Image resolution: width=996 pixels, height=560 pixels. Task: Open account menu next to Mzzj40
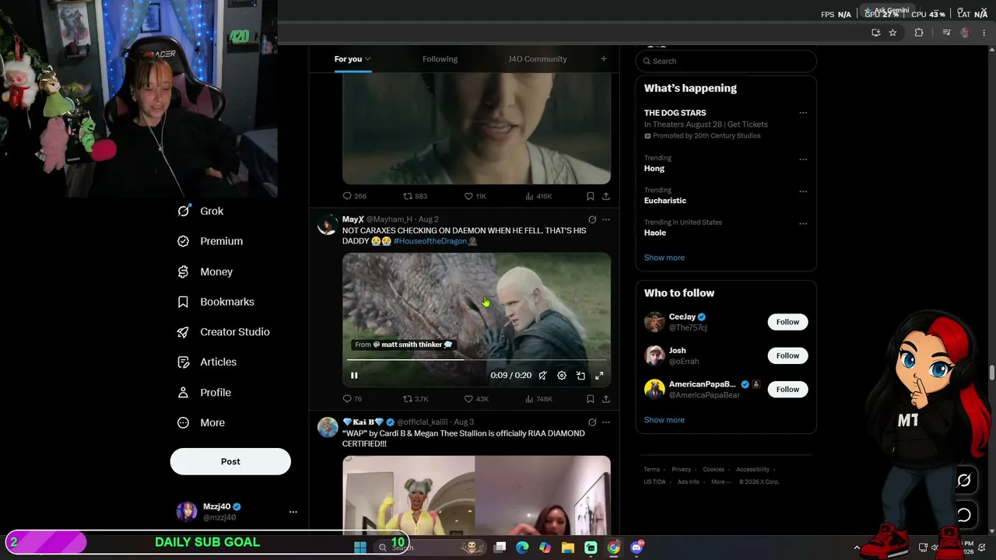click(293, 512)
